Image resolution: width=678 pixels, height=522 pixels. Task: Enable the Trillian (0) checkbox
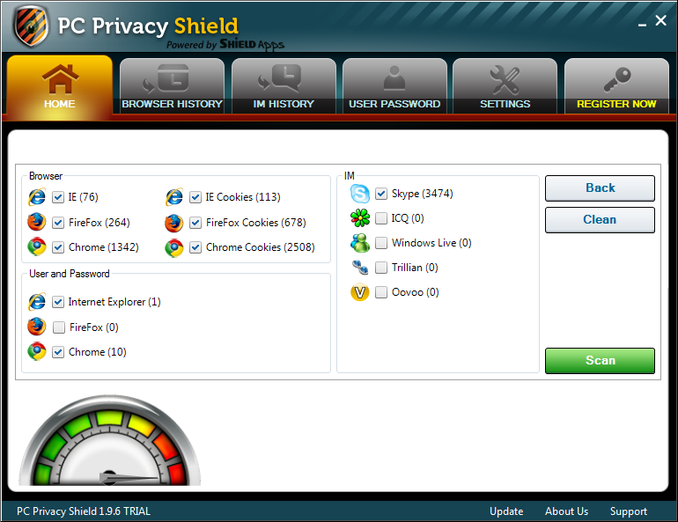[x=381, y=268]
